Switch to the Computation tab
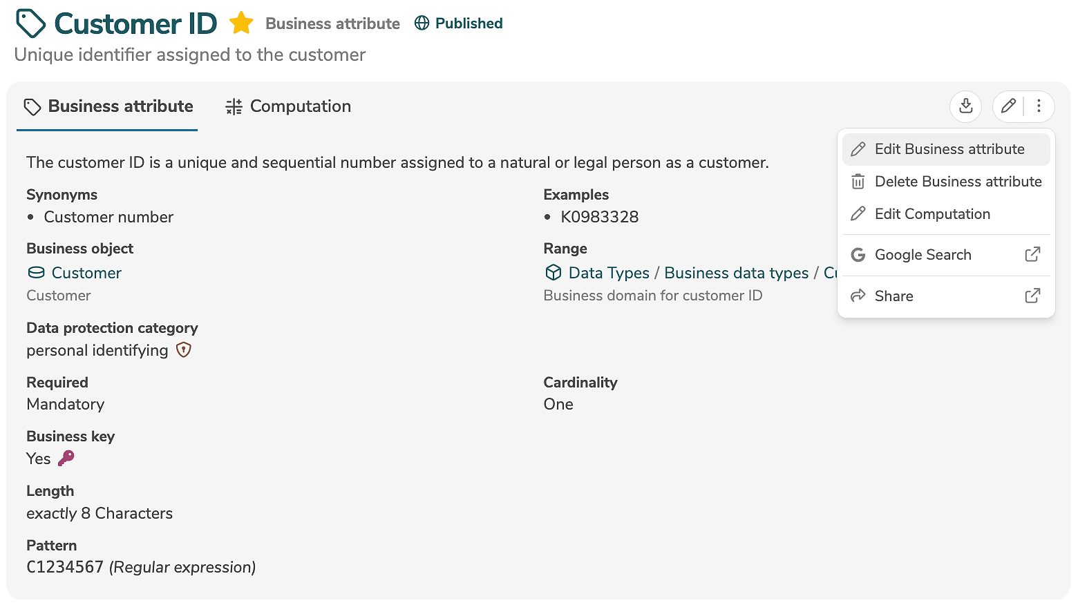Screen dimensions: 1078x605 pyautogui.click(x=288, y=106)
